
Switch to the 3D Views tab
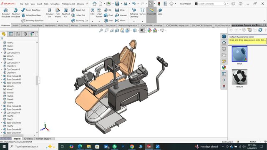pyautogui.click(x=28, y=139)
